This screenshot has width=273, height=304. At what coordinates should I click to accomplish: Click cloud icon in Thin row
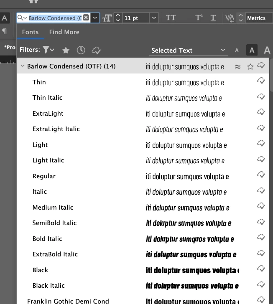pos(261,81)
